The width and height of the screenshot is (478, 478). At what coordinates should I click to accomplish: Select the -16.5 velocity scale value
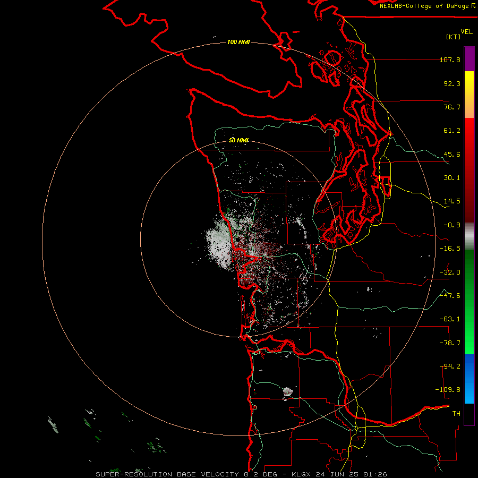pyautogui.click(x=450, y=249)
